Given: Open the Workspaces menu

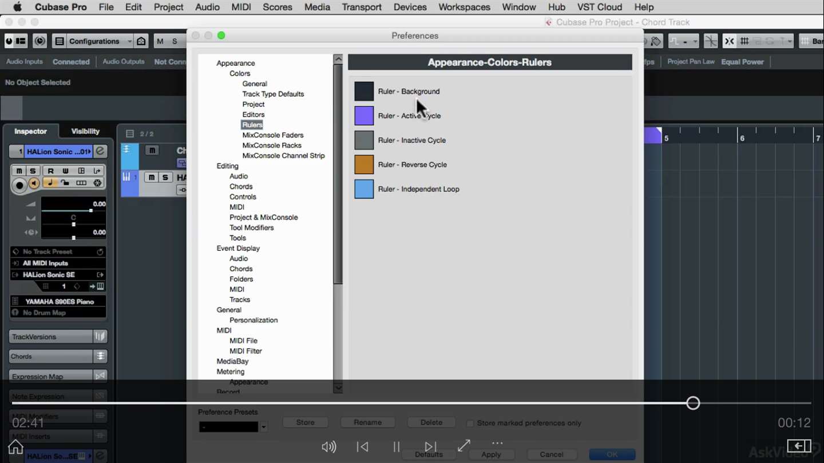Looking at the screenshot, I should [x=464, y=7].
